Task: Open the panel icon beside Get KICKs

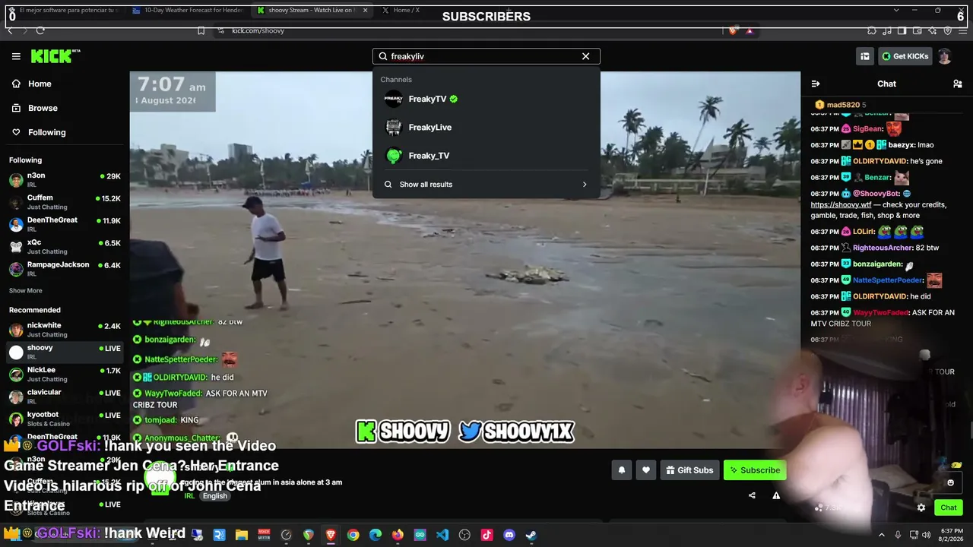Action: tap(865, 56)
